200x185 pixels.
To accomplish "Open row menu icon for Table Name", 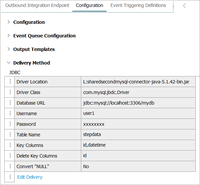I will pos(10,135).
